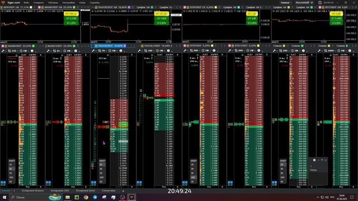Open 1M timeframe dropdown in MASKUSDT panel
Screen dimensions: 358x201
pyautogui.click(x=23, y=51)
